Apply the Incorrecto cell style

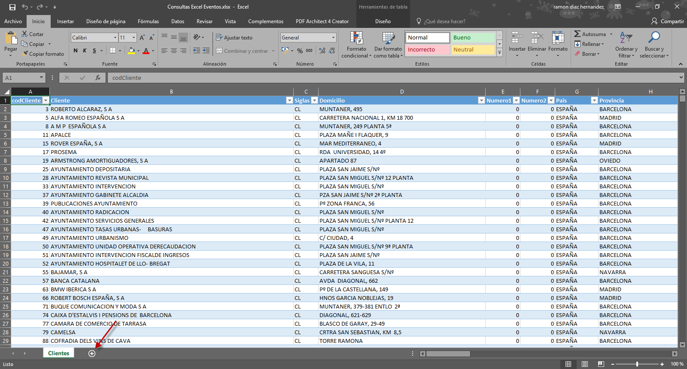[x=427, y=50]
